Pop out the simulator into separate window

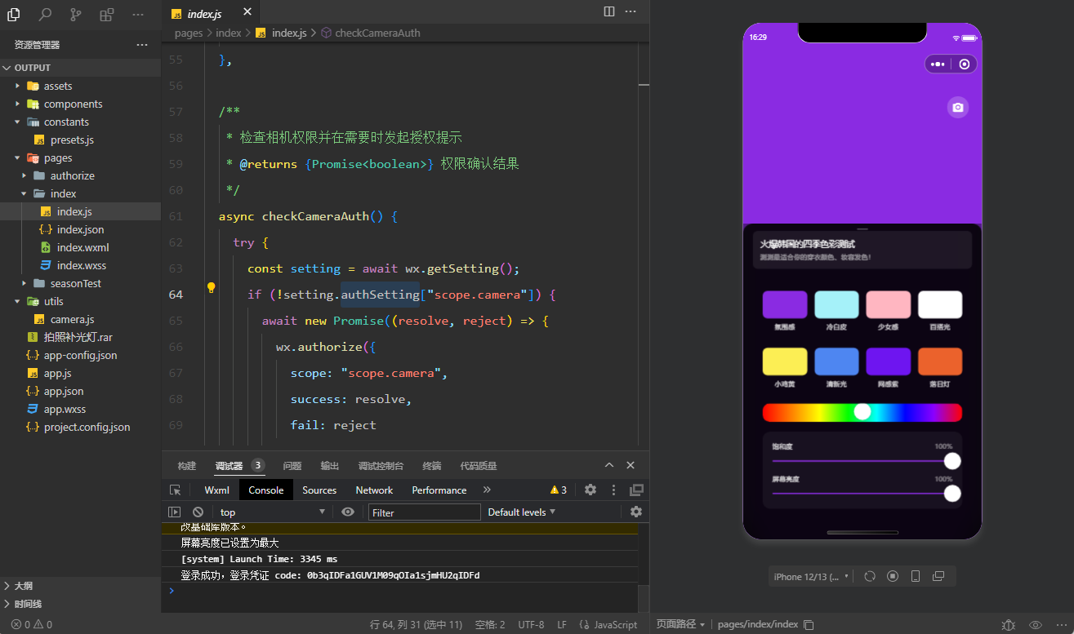[x=938, y=576]
